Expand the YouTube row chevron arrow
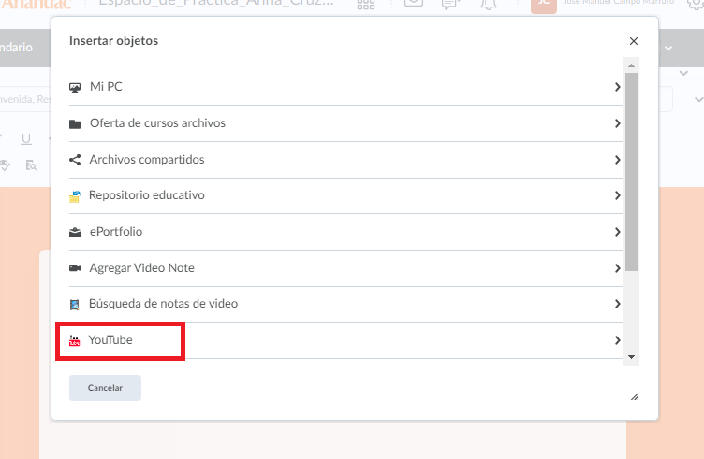The image size is (704, 459). [617, 340]
